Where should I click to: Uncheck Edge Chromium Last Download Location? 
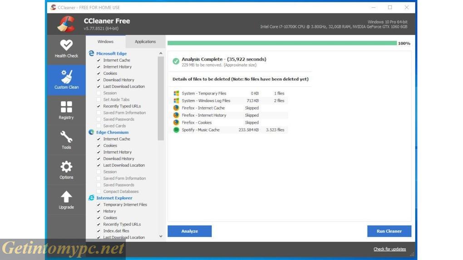[99, 165]
